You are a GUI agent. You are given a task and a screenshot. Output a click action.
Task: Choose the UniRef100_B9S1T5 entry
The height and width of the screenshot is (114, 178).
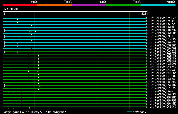coord(163,36)
